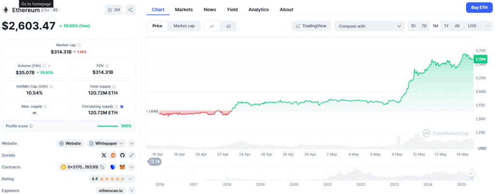The image size is (495, 194).
Task: Switch to the Analytics tab
Action: (259, 10)
